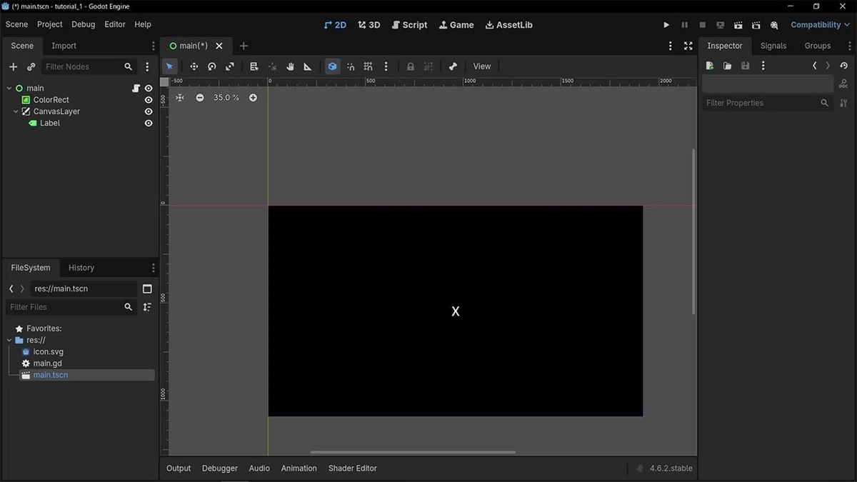857x482 pixels.
Task: Stop the running project
Action: click(702, 25)
